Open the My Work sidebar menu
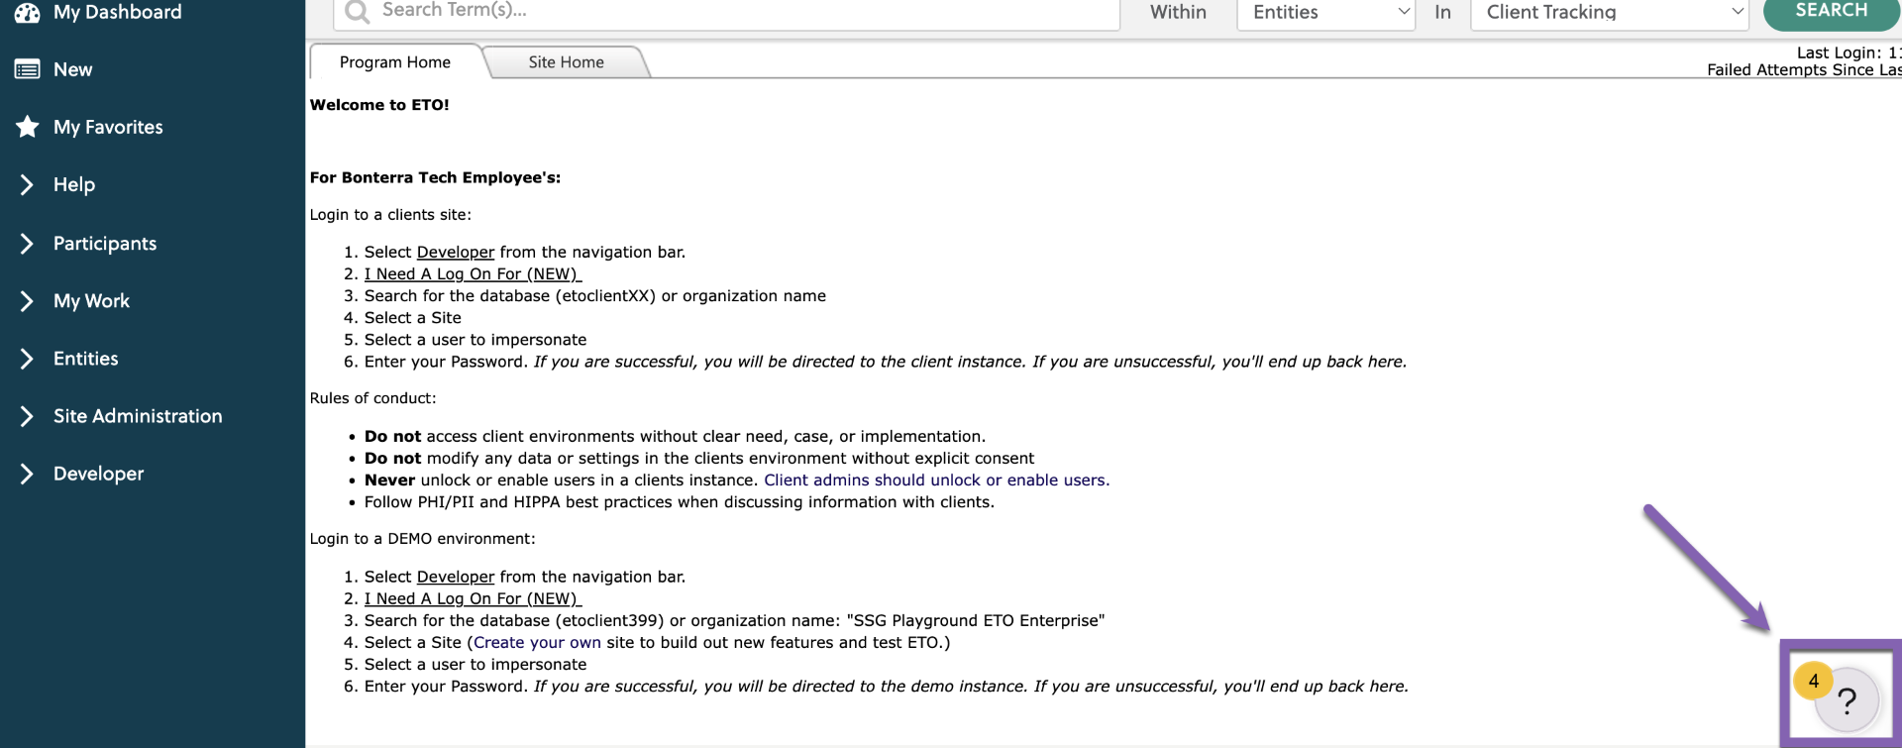The height and width of the screenshot is (748, 1902). tap(91, 300)
